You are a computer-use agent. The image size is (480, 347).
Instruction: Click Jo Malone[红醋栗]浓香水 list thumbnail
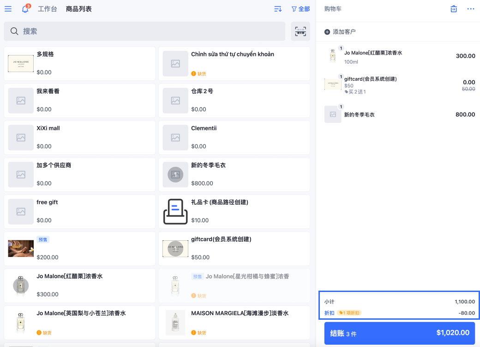pyautogui.click(x=21, y=286)
